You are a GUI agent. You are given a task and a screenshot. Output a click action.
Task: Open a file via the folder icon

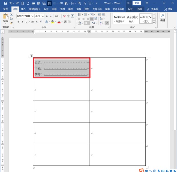tap(33, 3)
